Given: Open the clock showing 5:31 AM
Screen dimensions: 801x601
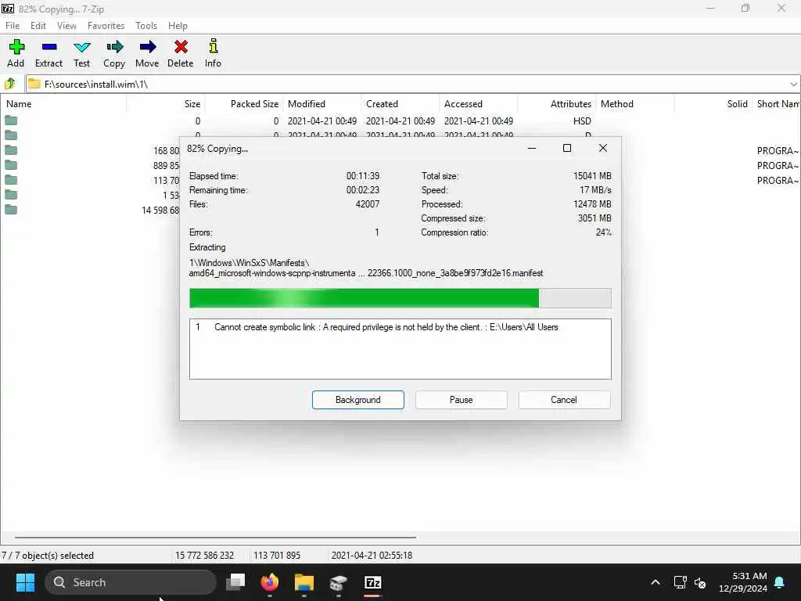Looking at the screenshot, I should (x=743, y=582).
